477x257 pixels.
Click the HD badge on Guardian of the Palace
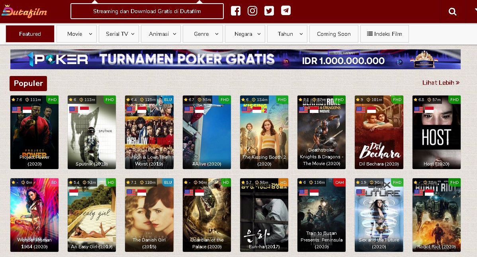tap(226, 183)
